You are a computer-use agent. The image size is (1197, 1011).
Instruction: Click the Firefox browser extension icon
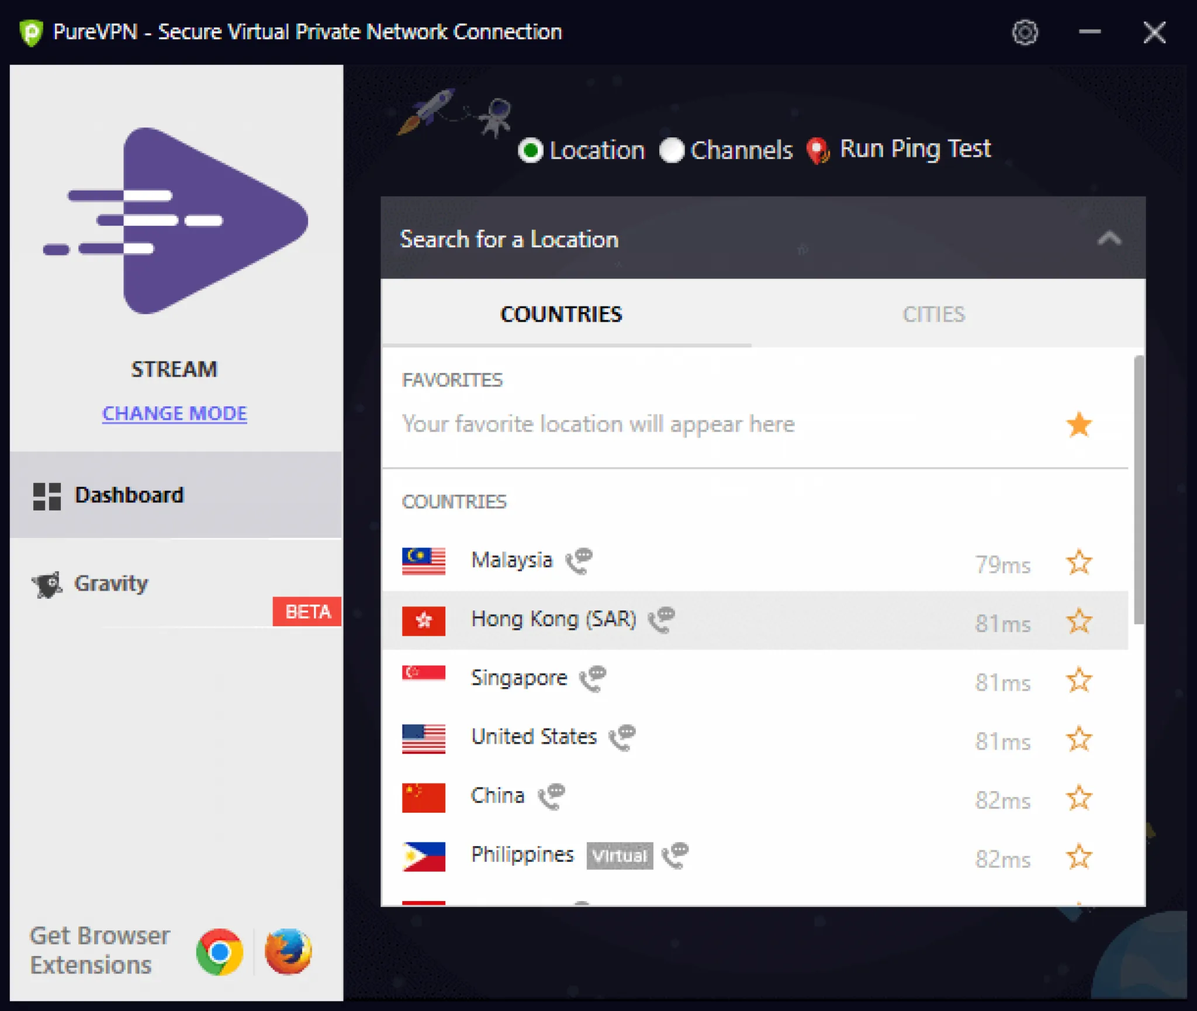click(288, 951)
